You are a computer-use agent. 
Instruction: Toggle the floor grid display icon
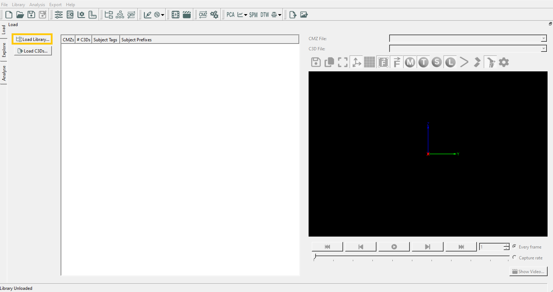click(x=370, y=62)
